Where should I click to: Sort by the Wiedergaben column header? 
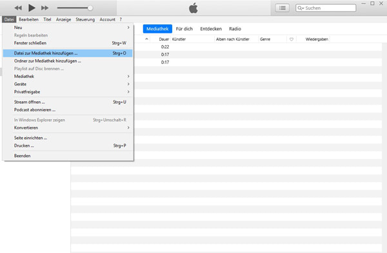coord(317,39)
